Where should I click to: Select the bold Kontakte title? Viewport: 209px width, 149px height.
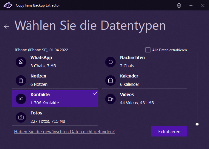tap(40, 94)
